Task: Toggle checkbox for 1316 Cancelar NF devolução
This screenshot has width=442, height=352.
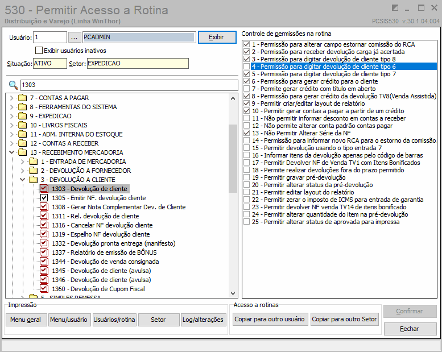Action: pos(44,225)
